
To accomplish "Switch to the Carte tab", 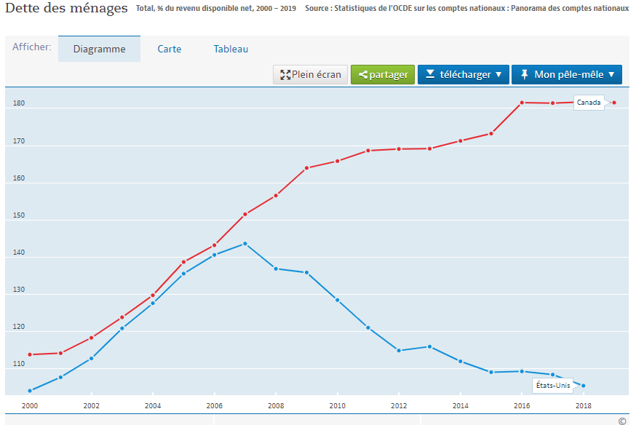I will (170, 49).
